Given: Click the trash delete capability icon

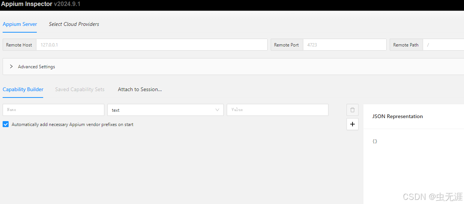Looking at the screenshot, I should [352, 110].
